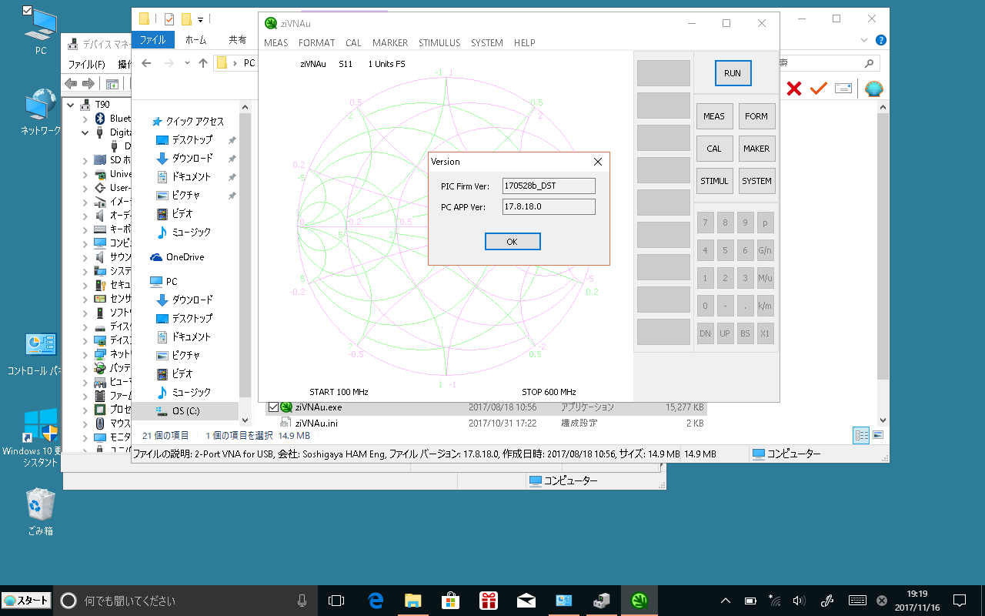The height and width of the screenshot is (616, 985).
Task: Open デスクトップ under Quick Access
Action: click(x=185, y=139)
